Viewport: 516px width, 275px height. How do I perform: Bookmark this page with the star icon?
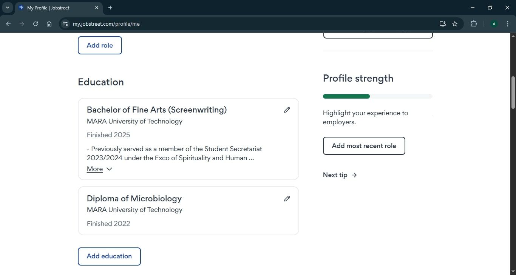455,24
